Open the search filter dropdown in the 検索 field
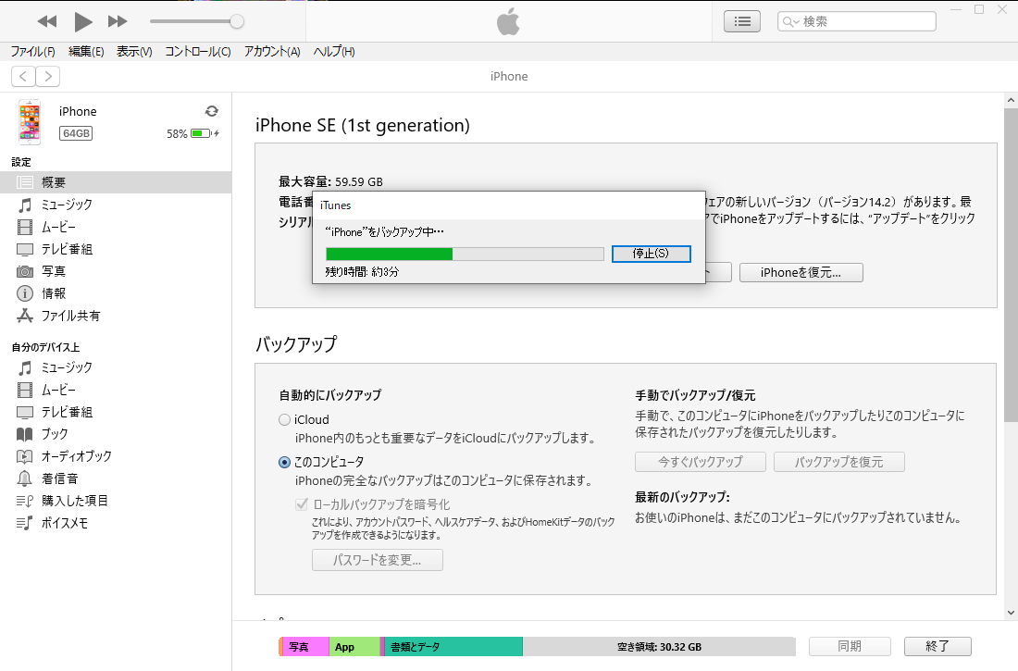Screen dimensions: 1018x671 (789, 20)
